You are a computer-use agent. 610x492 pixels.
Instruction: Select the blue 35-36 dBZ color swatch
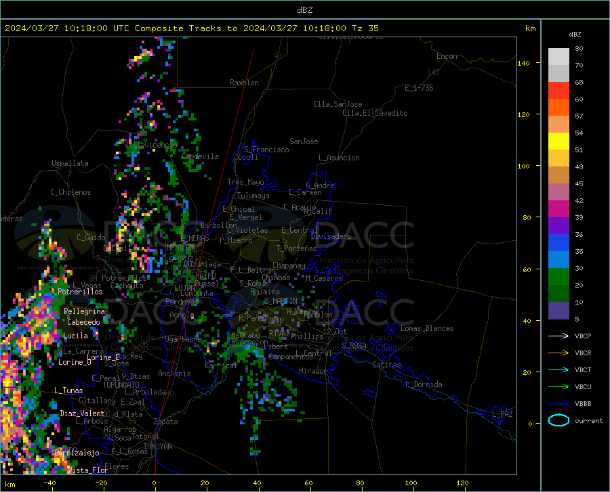coord(558,243)
